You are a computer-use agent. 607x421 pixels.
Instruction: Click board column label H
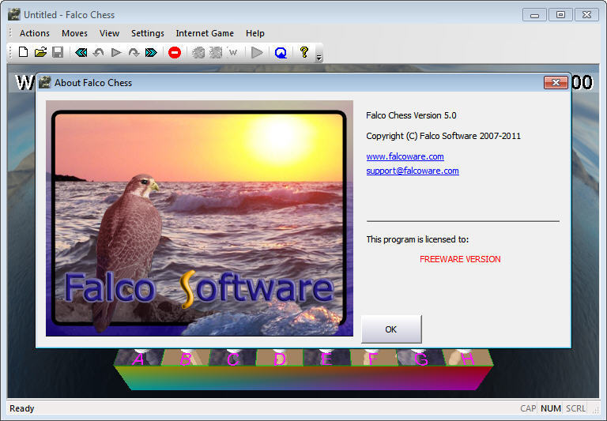click(467, 359)
